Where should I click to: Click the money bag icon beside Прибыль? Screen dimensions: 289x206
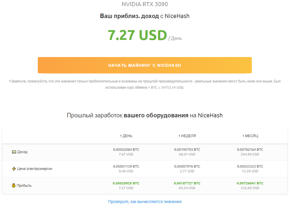[14, 186]
